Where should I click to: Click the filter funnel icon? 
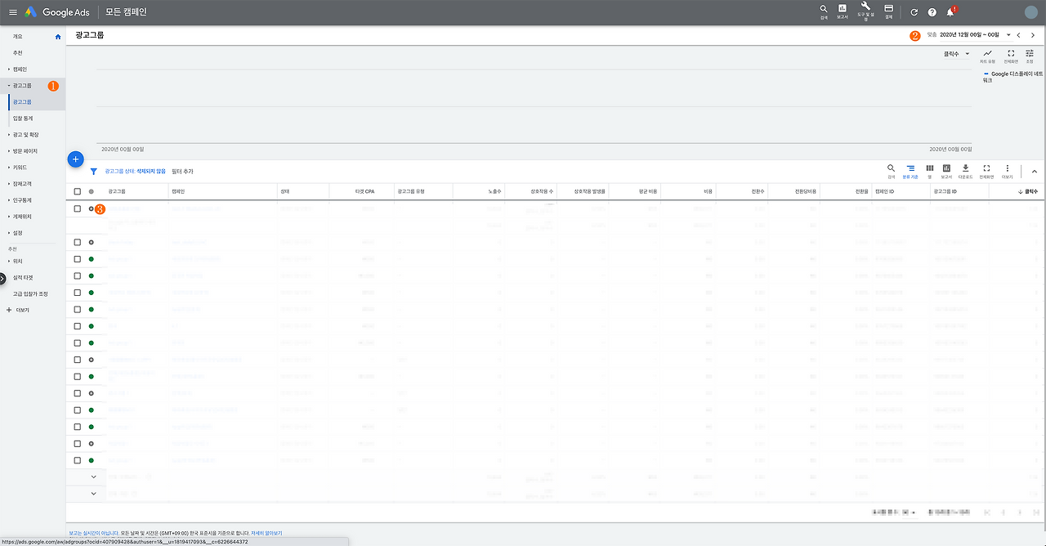(x=93, y=172)
